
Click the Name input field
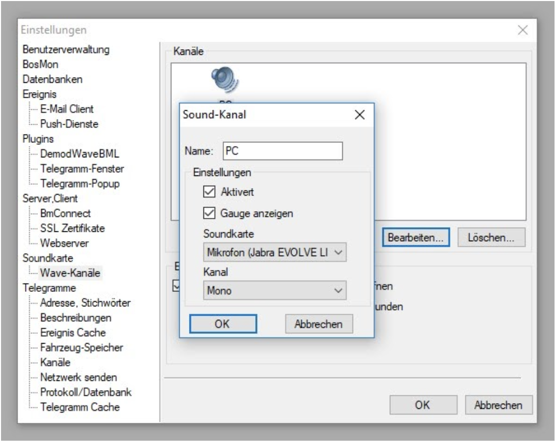282,152
